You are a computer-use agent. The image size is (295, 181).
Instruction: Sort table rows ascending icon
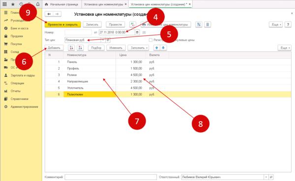point(71,48)
